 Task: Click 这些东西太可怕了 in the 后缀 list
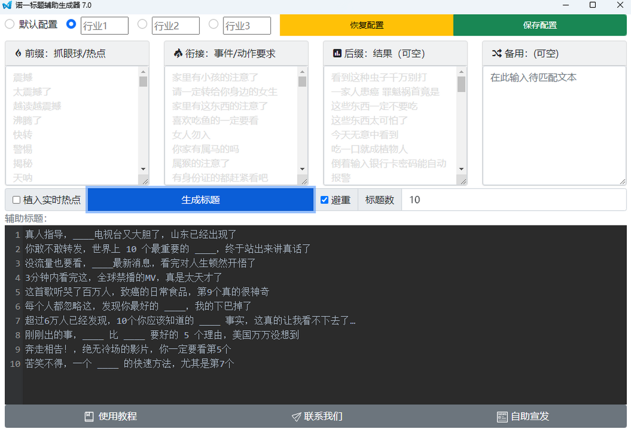370,120
